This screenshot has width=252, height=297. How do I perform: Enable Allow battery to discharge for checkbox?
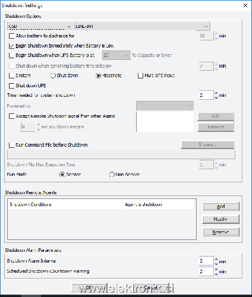coord(12,36)
